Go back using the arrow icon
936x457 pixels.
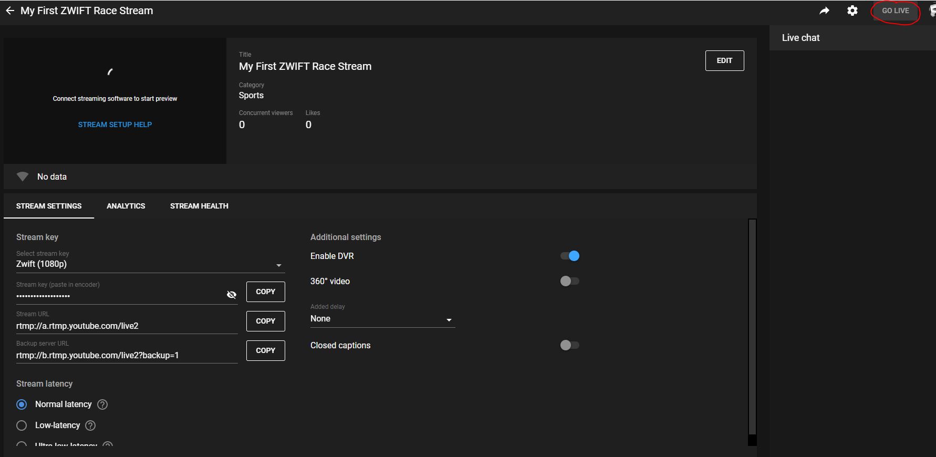10,11
